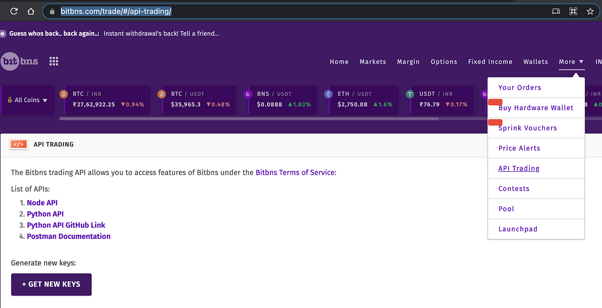Click BTC / USDT price $35,965.3
The image size is (602, 308).
tap(186, 105)
